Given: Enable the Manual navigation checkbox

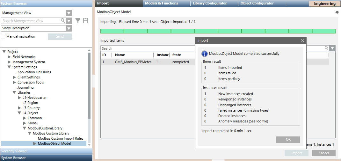Looking at the screenshot, I should tap(3, 37).
